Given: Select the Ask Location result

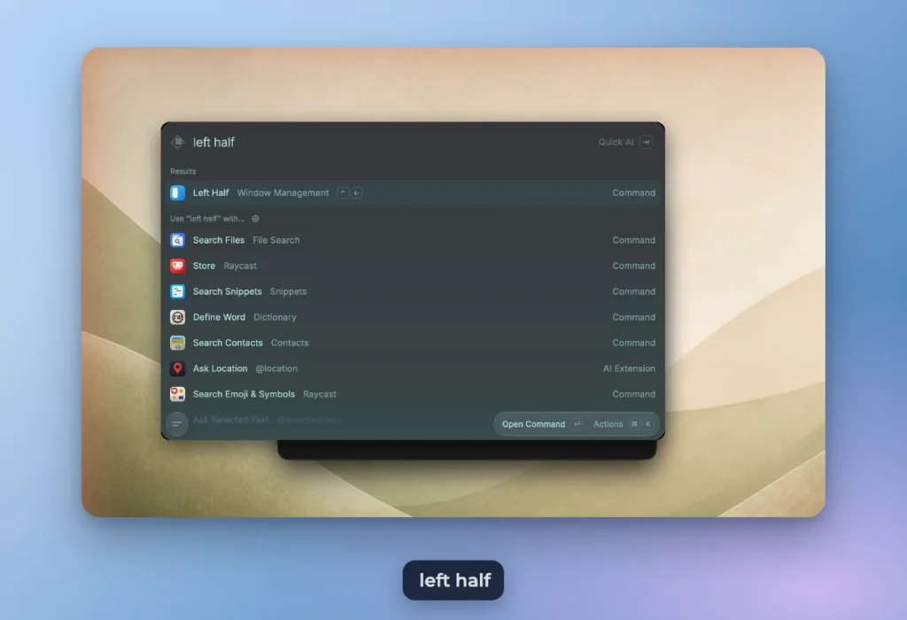Looking at the screenshot, I should click(x=413, y=368).
